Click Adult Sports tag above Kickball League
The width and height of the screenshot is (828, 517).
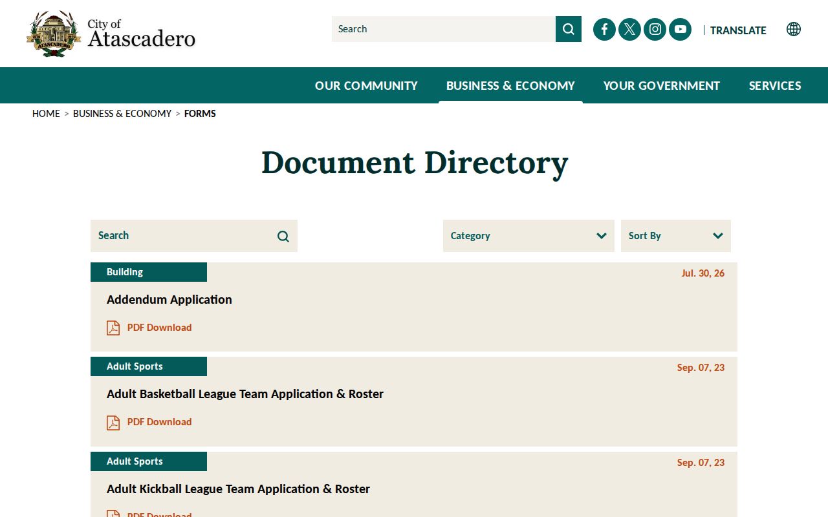[149, 461]
